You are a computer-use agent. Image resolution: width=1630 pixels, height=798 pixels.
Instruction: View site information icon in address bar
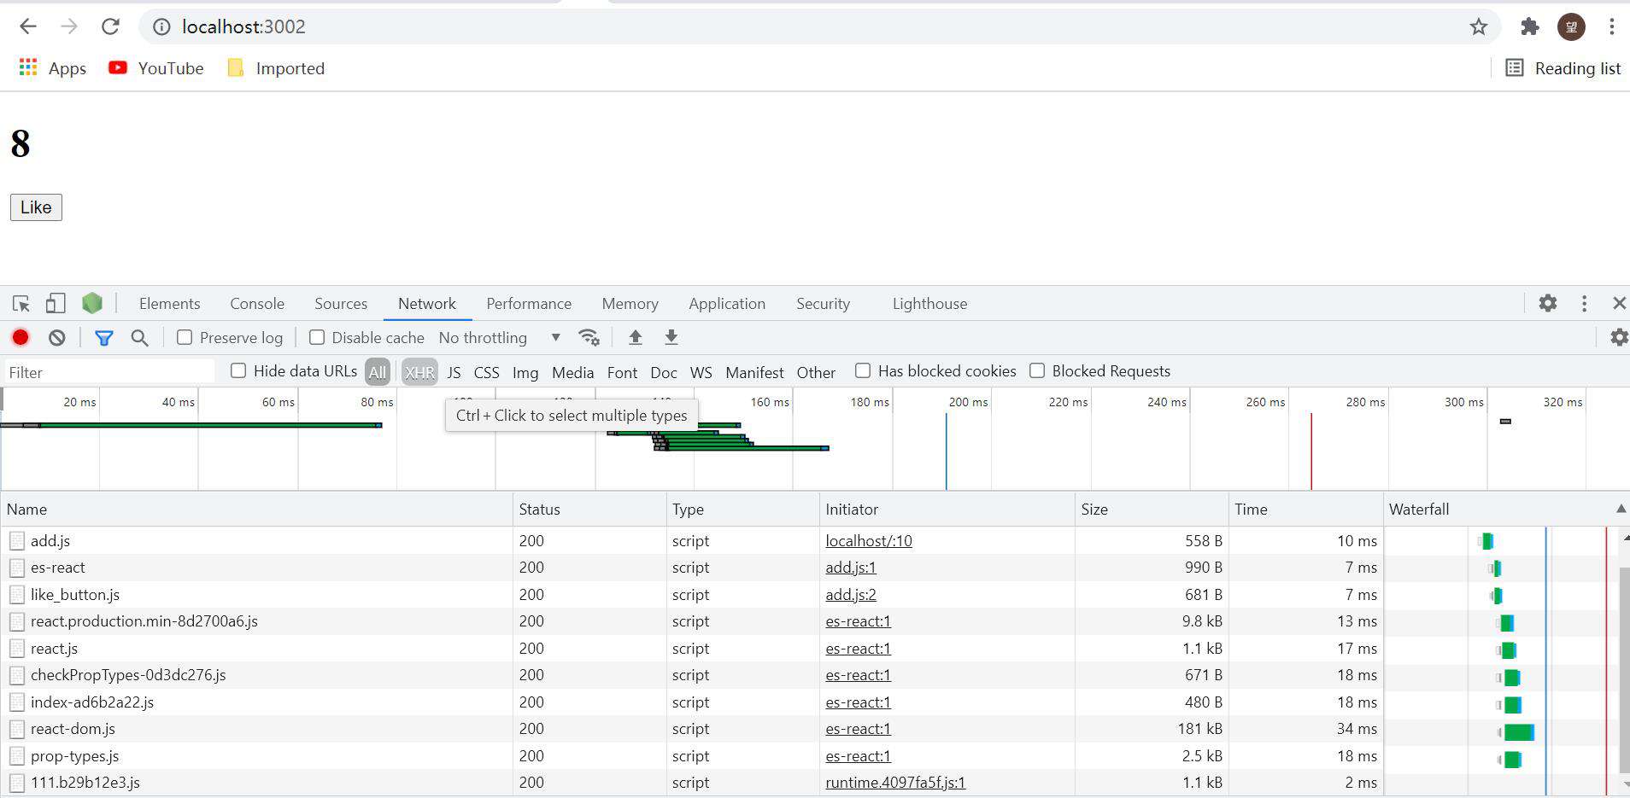[x=161, y=27]
